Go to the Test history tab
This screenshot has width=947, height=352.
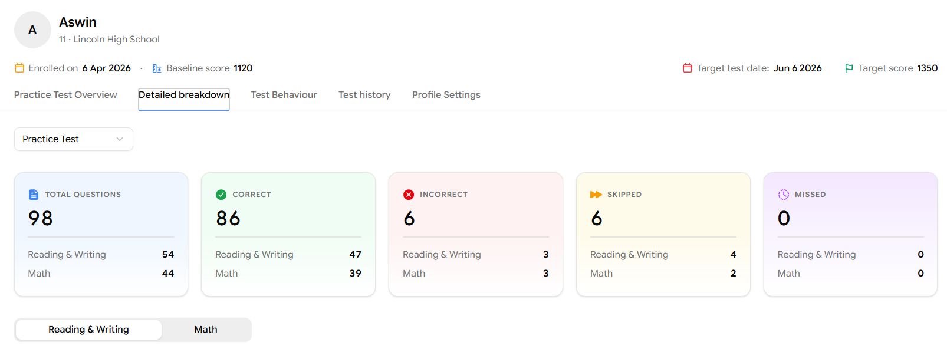364,95
